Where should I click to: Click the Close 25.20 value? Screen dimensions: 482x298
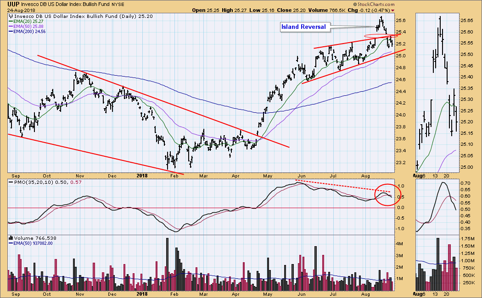point(291,10)
